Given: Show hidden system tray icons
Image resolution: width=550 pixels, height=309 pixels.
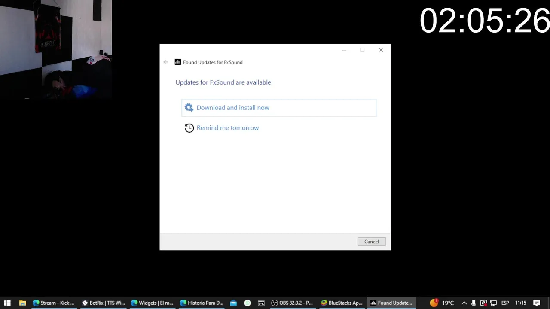Looking at the screenshot, I should (464, 303).
